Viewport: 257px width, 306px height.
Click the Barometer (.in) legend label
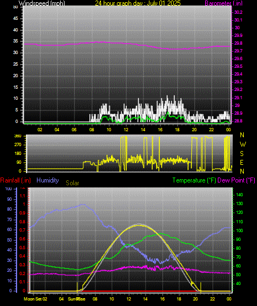click(x=223, y=3)
